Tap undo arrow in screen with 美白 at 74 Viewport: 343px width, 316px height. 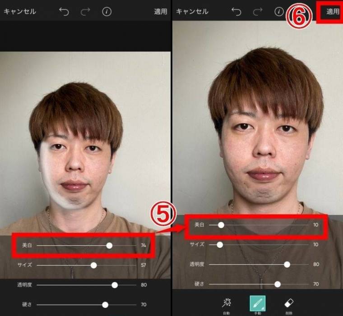[x=64, y=12]
